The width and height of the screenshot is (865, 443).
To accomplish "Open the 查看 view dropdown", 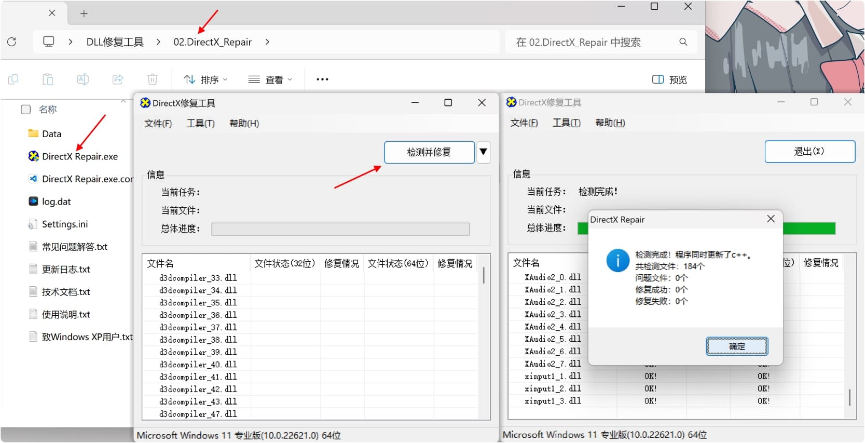I will point(270,79).
